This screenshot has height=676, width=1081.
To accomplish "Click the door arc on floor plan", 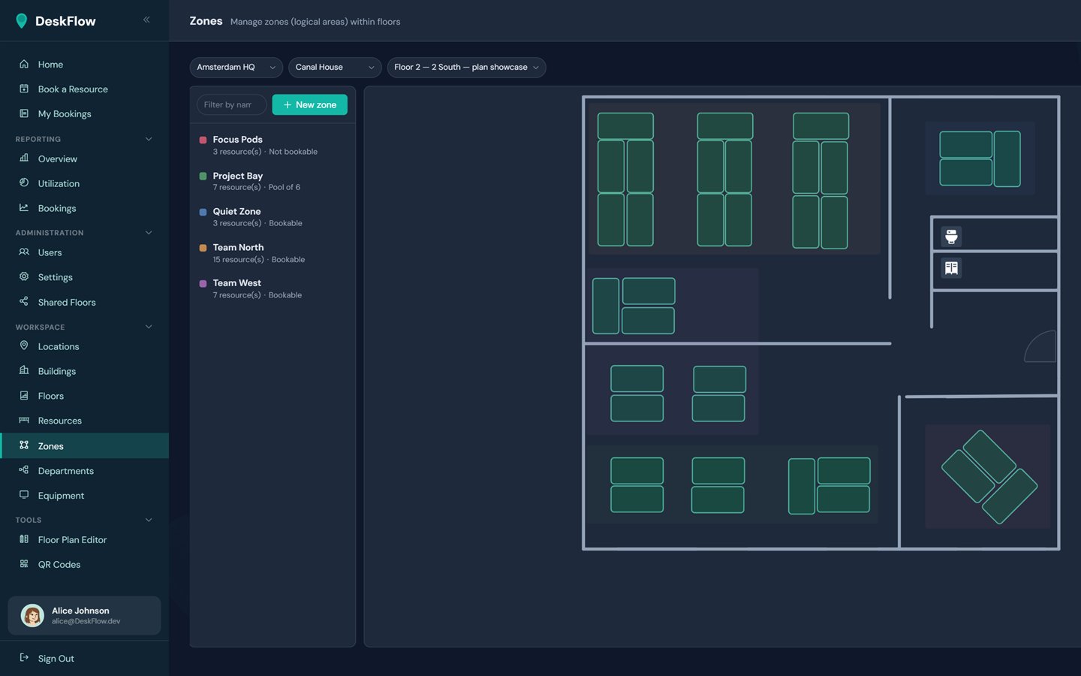I will point(1041,346).
